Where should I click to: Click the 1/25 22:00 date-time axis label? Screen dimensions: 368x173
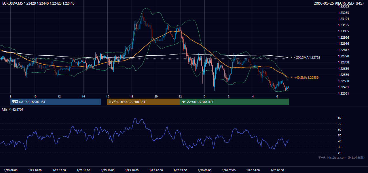[x=180, y=170]
